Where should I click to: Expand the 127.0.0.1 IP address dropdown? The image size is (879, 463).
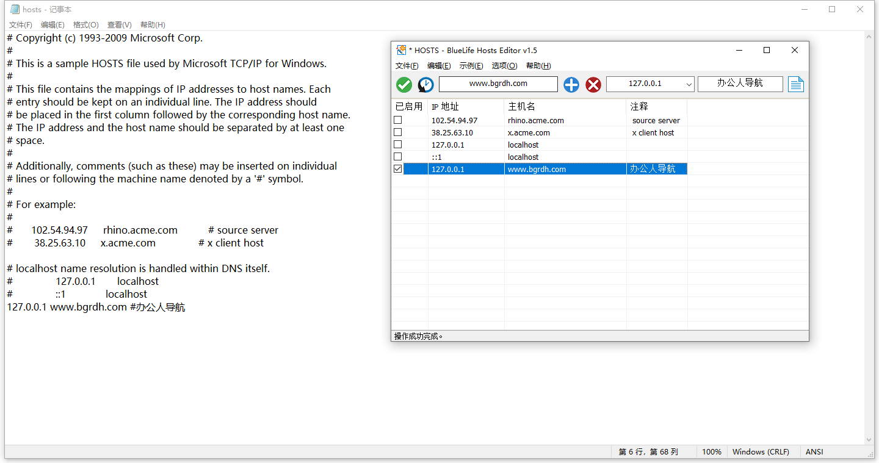tap(689, 84)
